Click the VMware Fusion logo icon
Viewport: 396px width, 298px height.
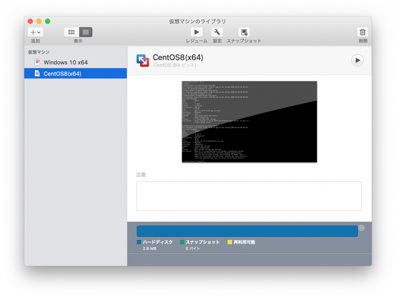point(143,60)
